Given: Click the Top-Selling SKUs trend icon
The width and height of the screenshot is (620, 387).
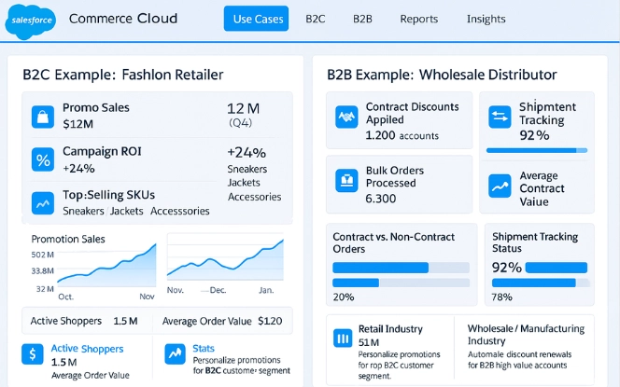Looking at the screenshot, I should (42, 202).
